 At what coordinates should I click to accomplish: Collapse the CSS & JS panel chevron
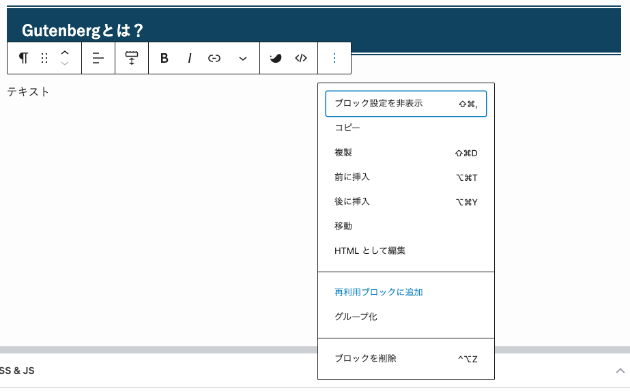pyautogui.click(x=620, y=371)
